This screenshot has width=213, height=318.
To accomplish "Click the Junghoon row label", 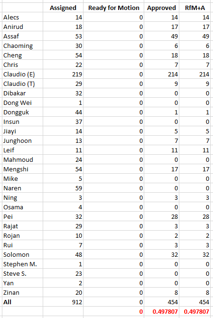I will point(22,141).
